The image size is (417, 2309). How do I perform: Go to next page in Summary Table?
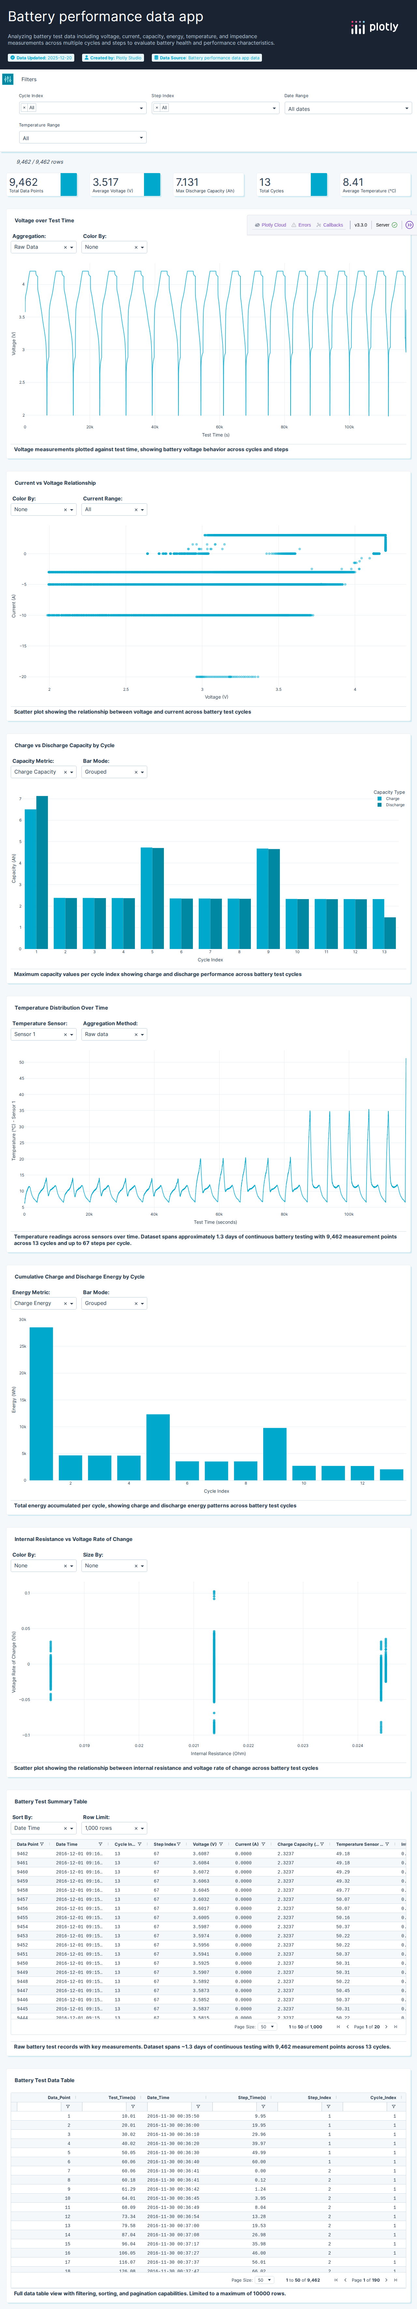(386, 2027)
